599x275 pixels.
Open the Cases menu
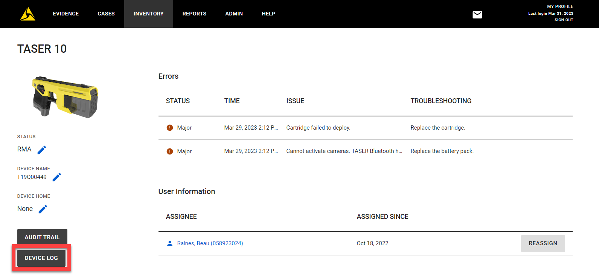106,14
